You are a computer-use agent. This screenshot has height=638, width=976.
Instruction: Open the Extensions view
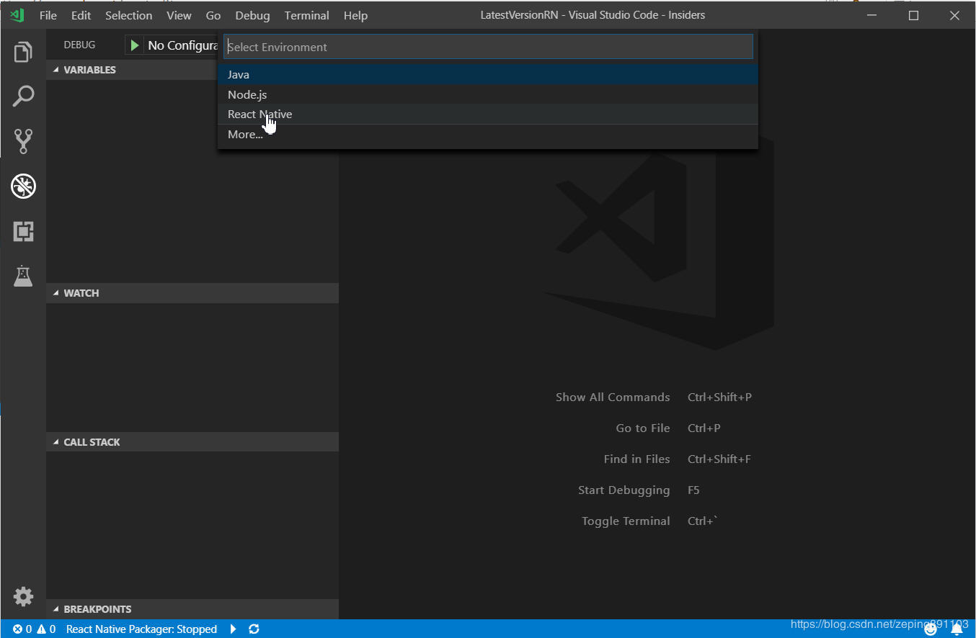tap(23, 231)
